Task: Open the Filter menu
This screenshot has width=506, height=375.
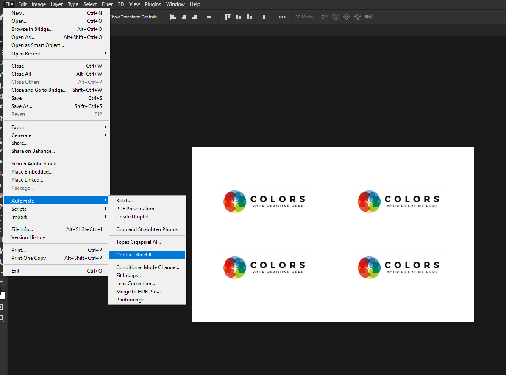Action: tap(107, 4)
